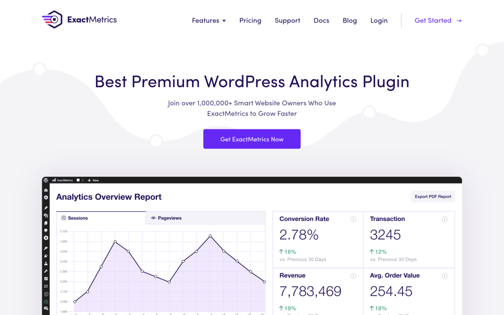Click the Analytics Overview Report heading
Image resolution: width=504 pixels, height=315 pixels.
109,197
